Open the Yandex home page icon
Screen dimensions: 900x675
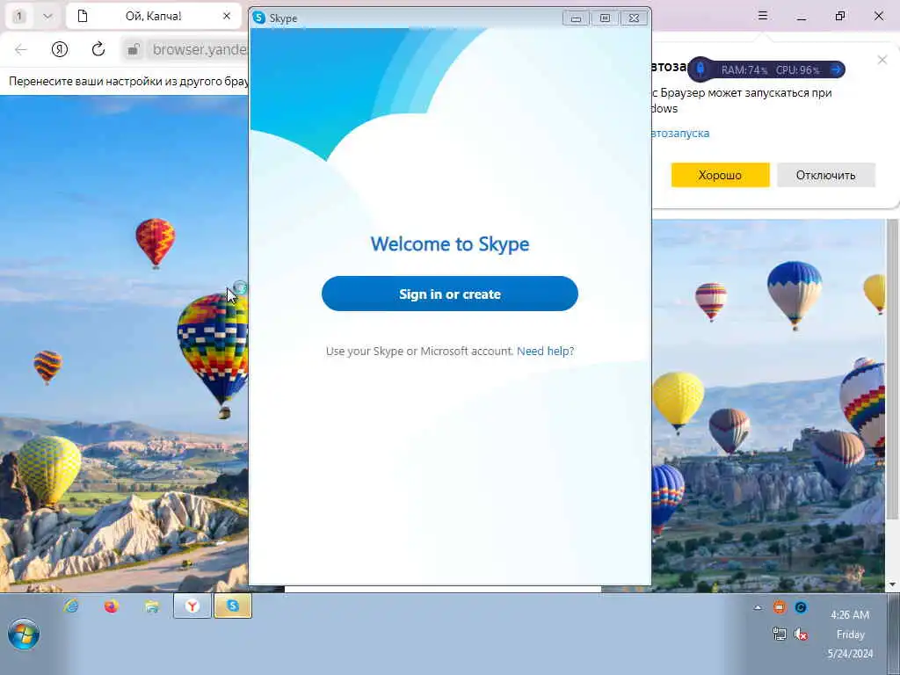click(60, 49)
